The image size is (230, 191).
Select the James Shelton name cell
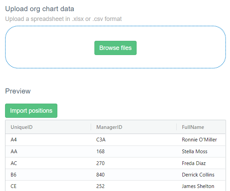[198, 186]
